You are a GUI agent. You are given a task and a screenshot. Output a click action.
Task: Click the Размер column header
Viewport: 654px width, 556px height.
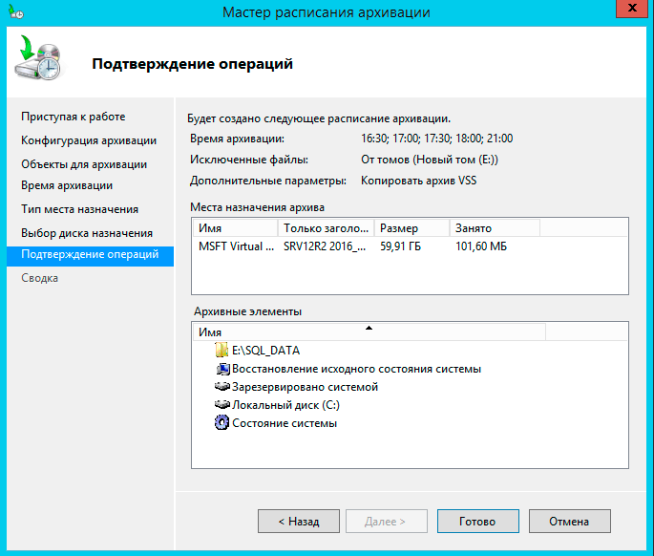click(x=412, y=228)
